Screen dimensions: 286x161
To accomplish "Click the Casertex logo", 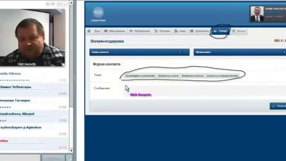I will pos(98,14).
